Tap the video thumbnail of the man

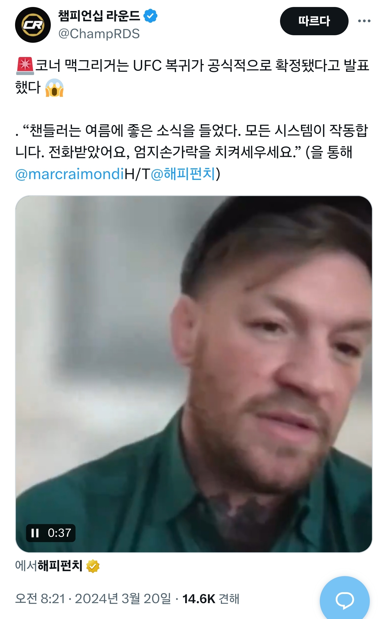[194, 374]
